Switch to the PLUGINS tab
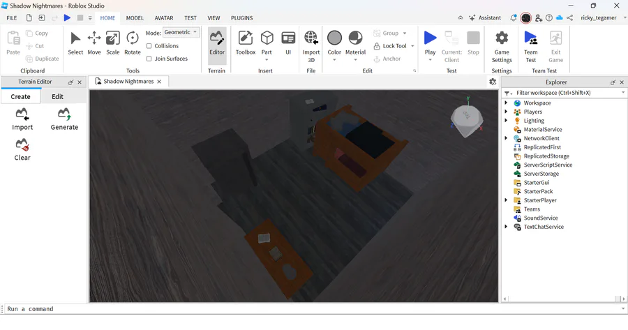 tap(241, 18)
